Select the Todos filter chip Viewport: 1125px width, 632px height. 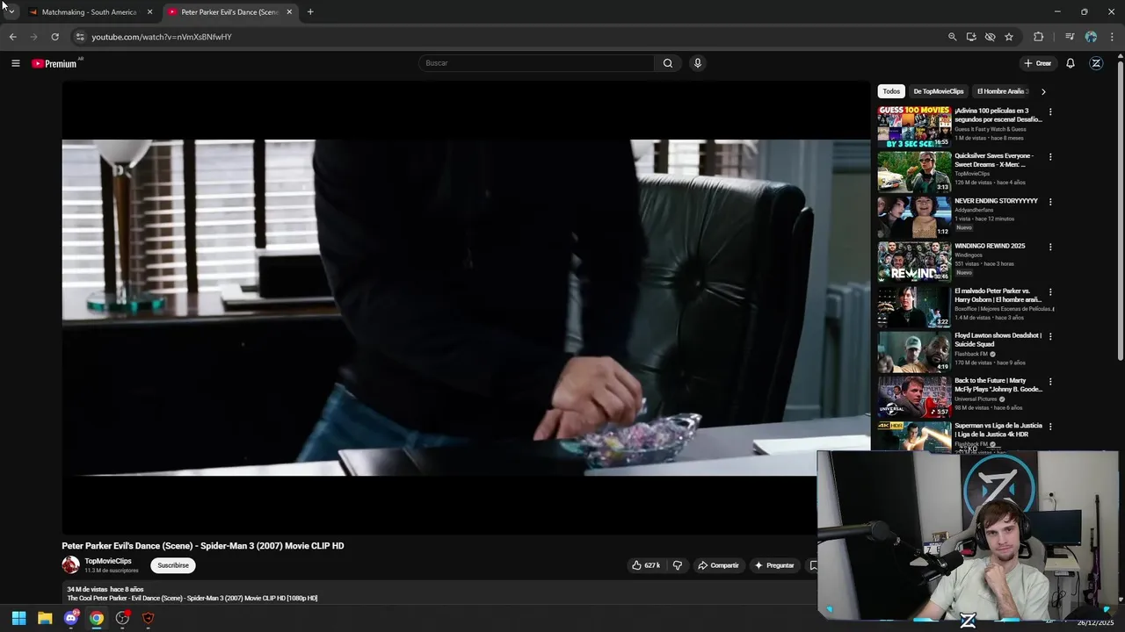(891, 91)
